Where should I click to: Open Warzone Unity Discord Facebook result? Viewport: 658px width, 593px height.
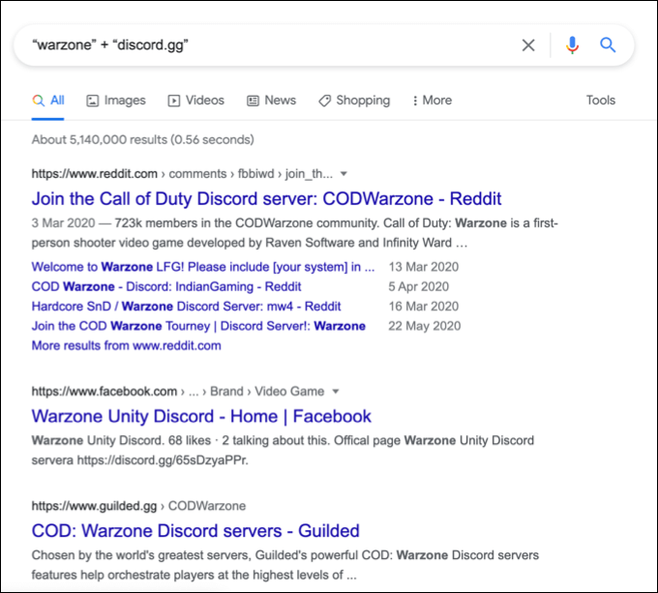point(201,417)
